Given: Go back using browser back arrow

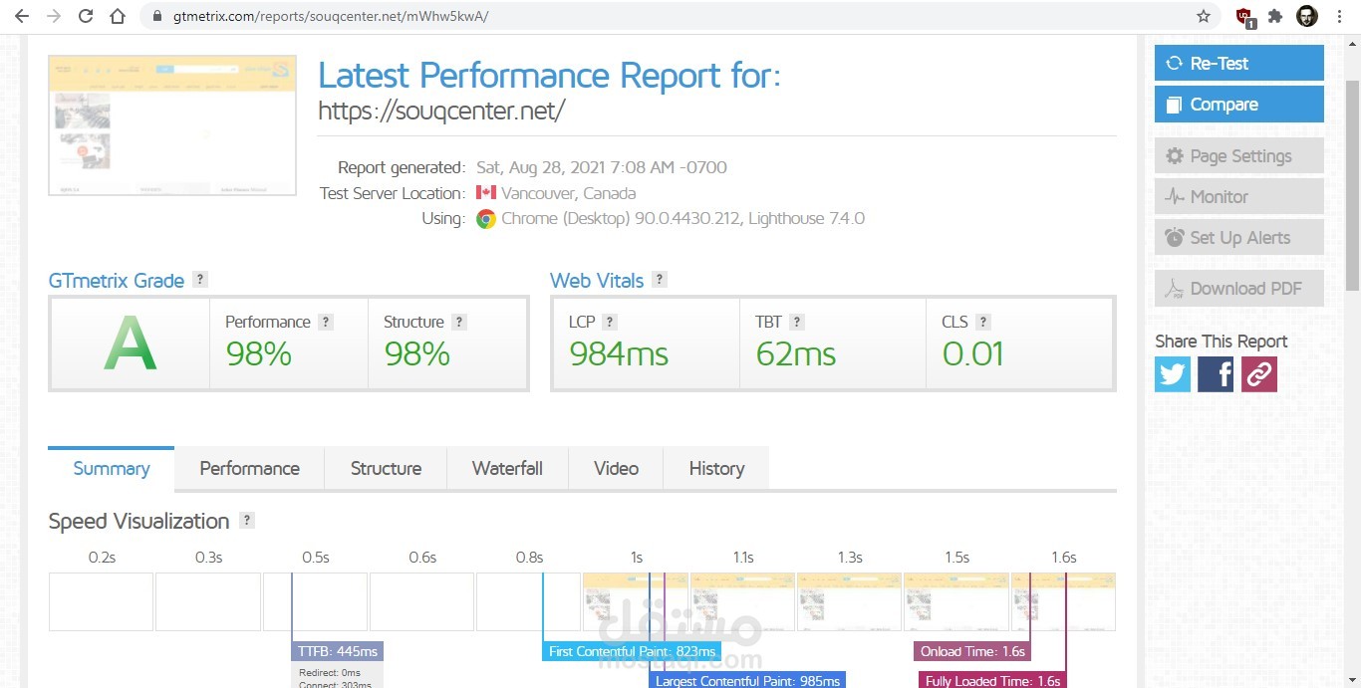Looking at the screenshot, I should 22,16.
